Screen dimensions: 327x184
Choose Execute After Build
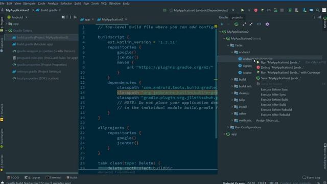tap(273, 105)
